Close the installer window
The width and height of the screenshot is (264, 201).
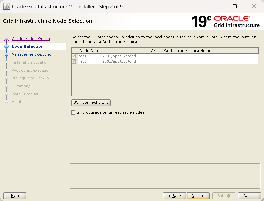(x=254, y=6)
